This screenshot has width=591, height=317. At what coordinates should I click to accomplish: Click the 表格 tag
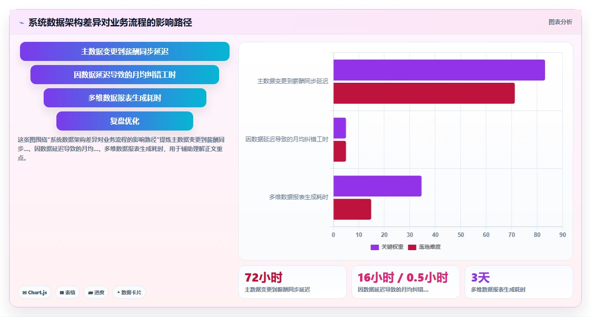(67, 292)
